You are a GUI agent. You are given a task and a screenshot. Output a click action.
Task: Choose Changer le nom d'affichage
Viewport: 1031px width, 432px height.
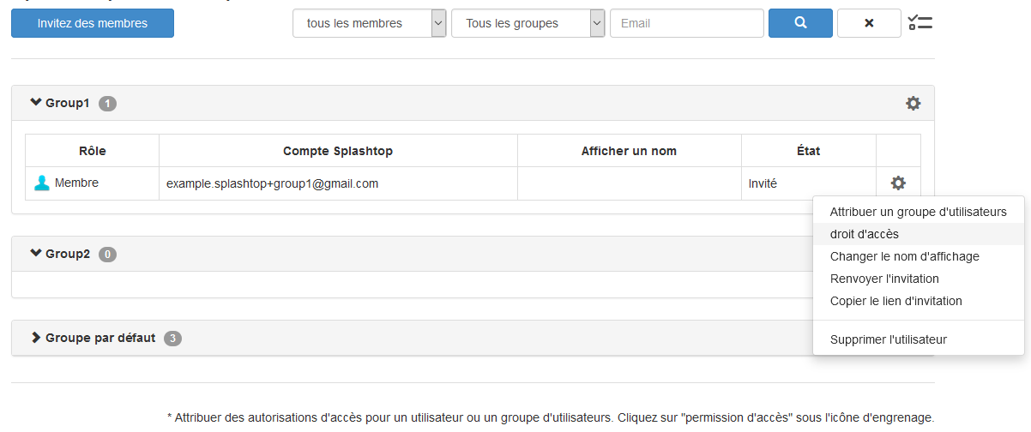(919, 256)
